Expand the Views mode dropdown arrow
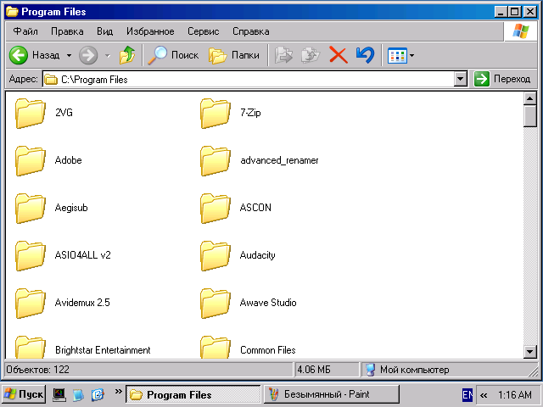Screen dimensions: 543x407 click(411, 55)
